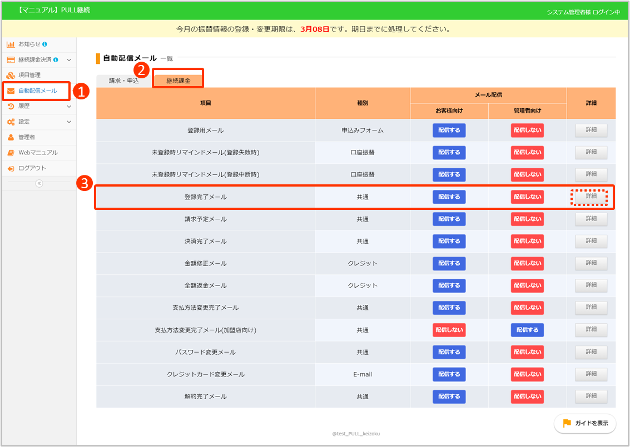Toggle 管理者向け delivery for 解約完了メール
This screenshot has height=447, width=630.
[x=527, y=396]
